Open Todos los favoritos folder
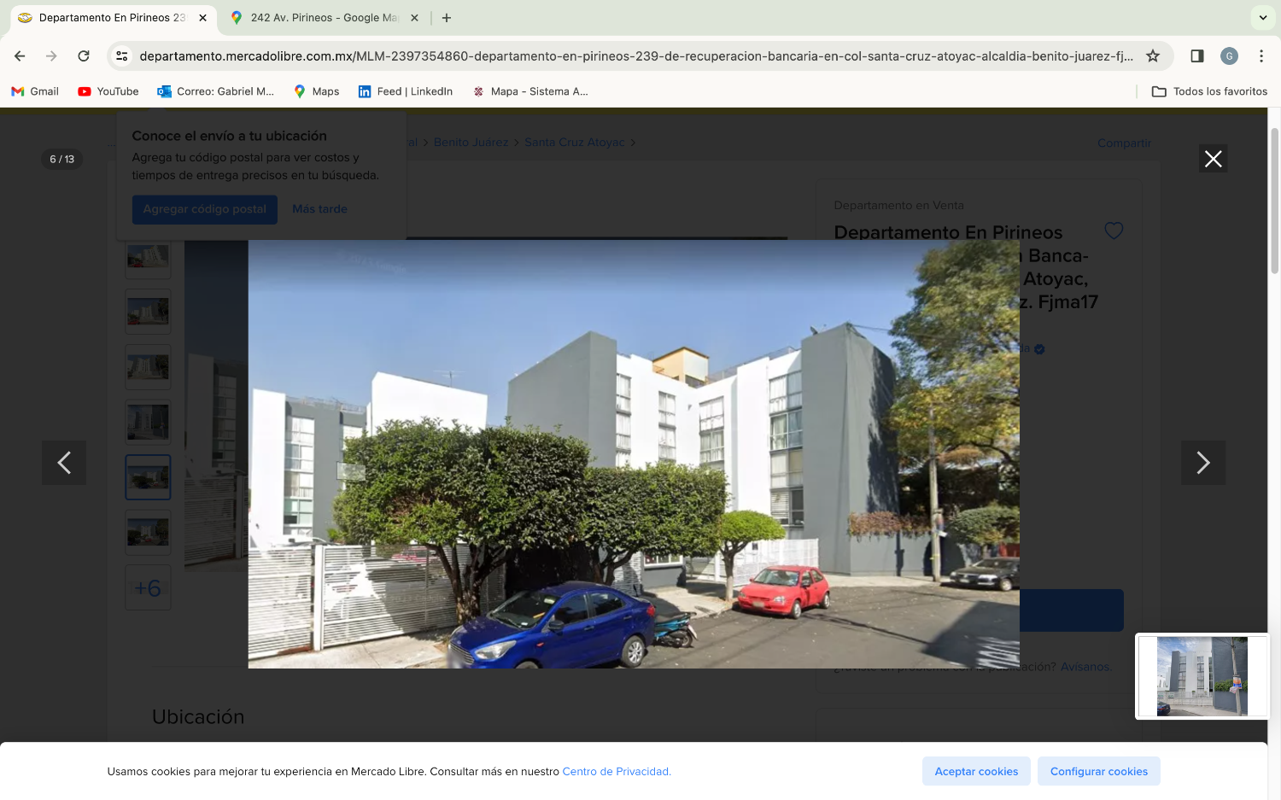Viewport: 1281px width, 800px height. click(1209, 91)
